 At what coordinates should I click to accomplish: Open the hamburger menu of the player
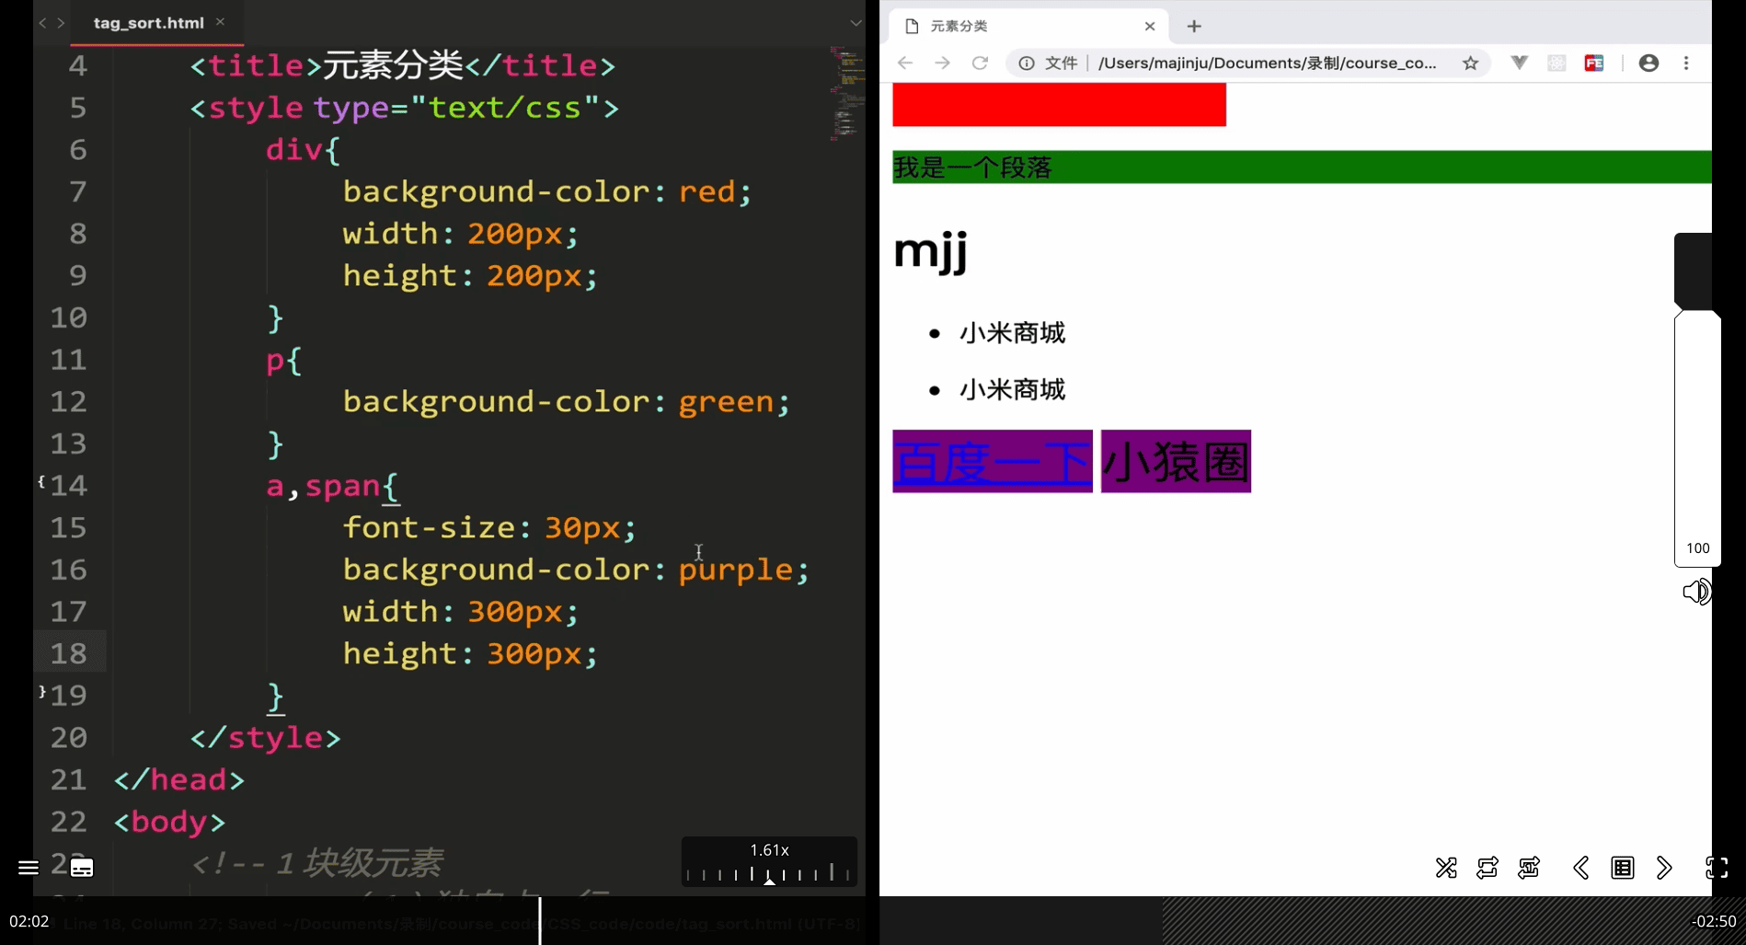click(x=29, y=868)
